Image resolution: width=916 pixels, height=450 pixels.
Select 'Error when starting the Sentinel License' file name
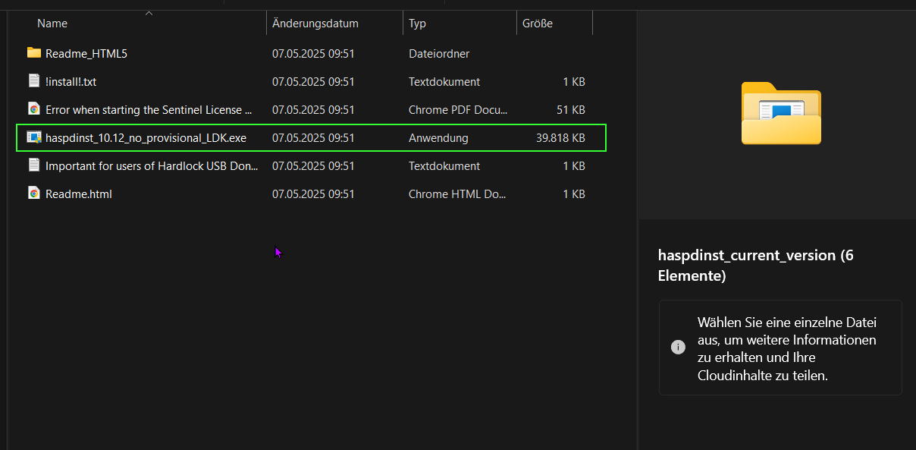point(149,110)
